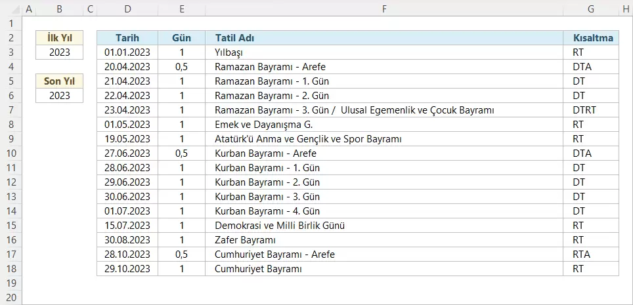
Task: Select the date cell 23.04.2023
Action: tap(127, 110)
